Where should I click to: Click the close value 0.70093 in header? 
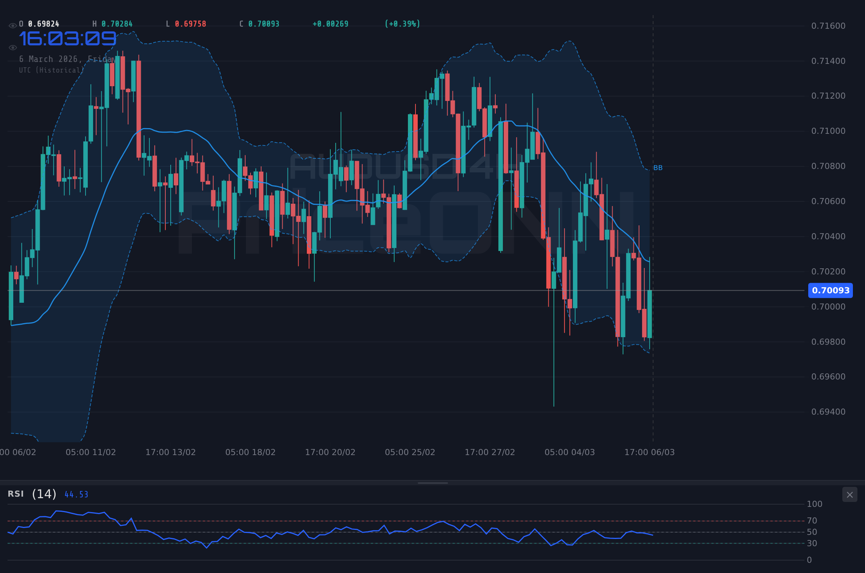[x=264, y=24]
